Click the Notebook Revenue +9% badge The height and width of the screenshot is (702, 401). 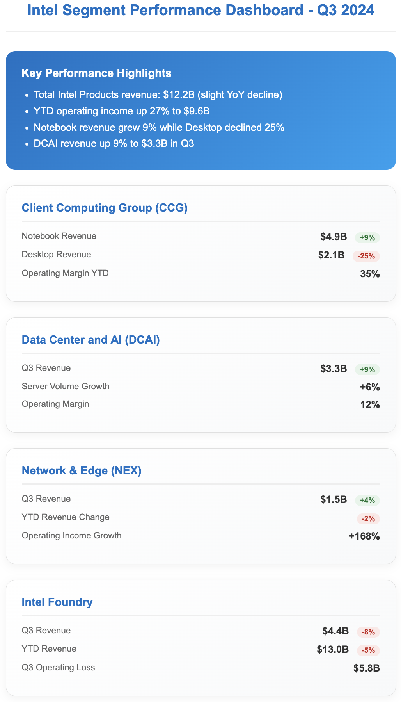point(367,237)
